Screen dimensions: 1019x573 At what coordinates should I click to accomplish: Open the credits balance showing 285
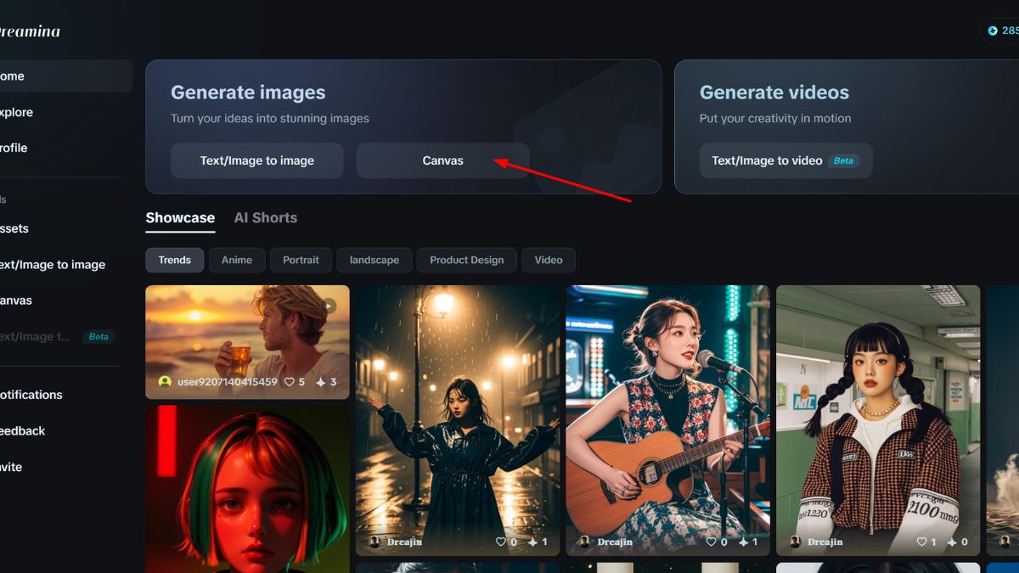pyautogui.click(x=1002, y=31)
